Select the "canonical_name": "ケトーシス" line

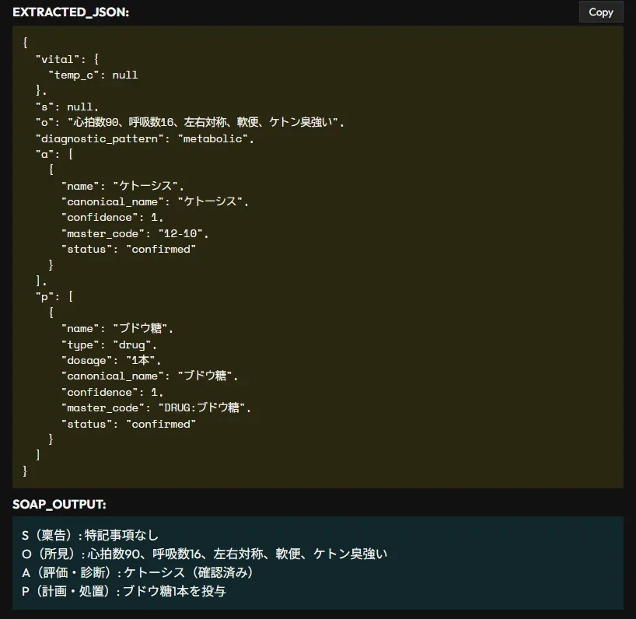155,201
